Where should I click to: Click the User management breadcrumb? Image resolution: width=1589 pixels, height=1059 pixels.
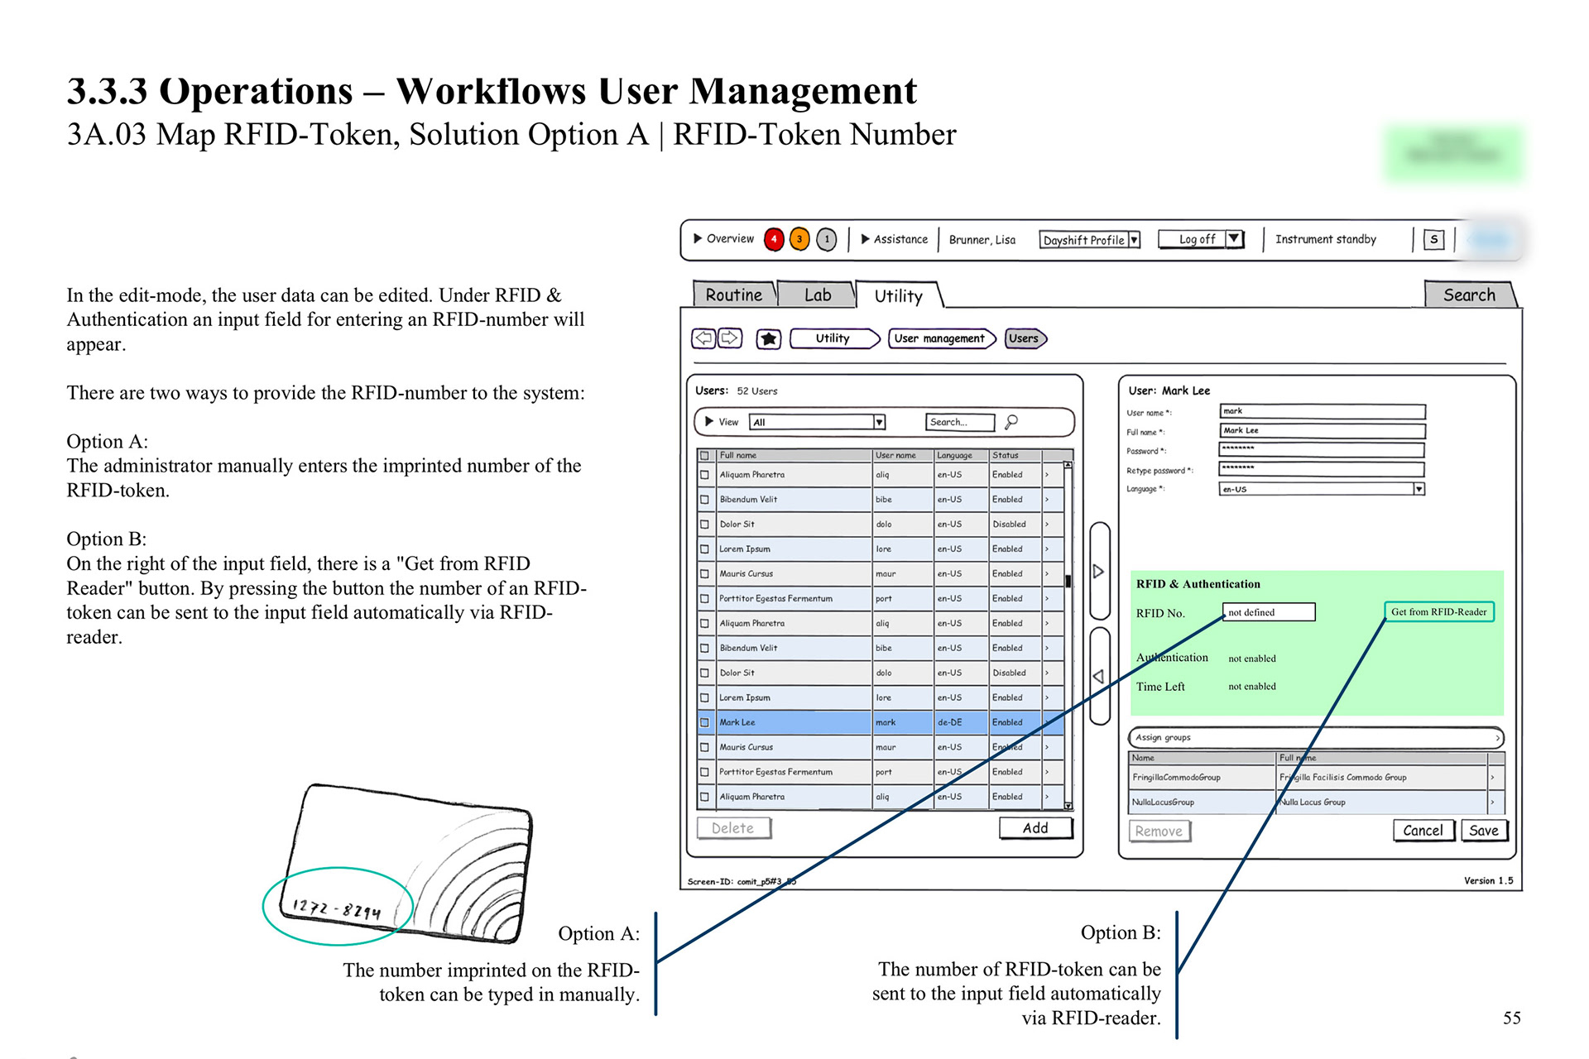[x=941, y=338]
